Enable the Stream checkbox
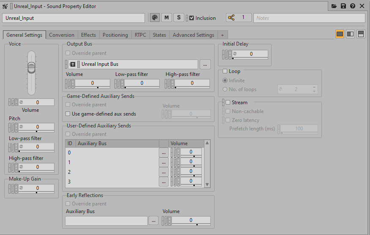Screen dimensions: 370x235 coord(228,103)
